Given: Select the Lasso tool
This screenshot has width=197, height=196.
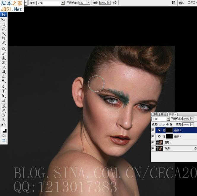Looking at the screenshot, I should click(x=3, y=29).
